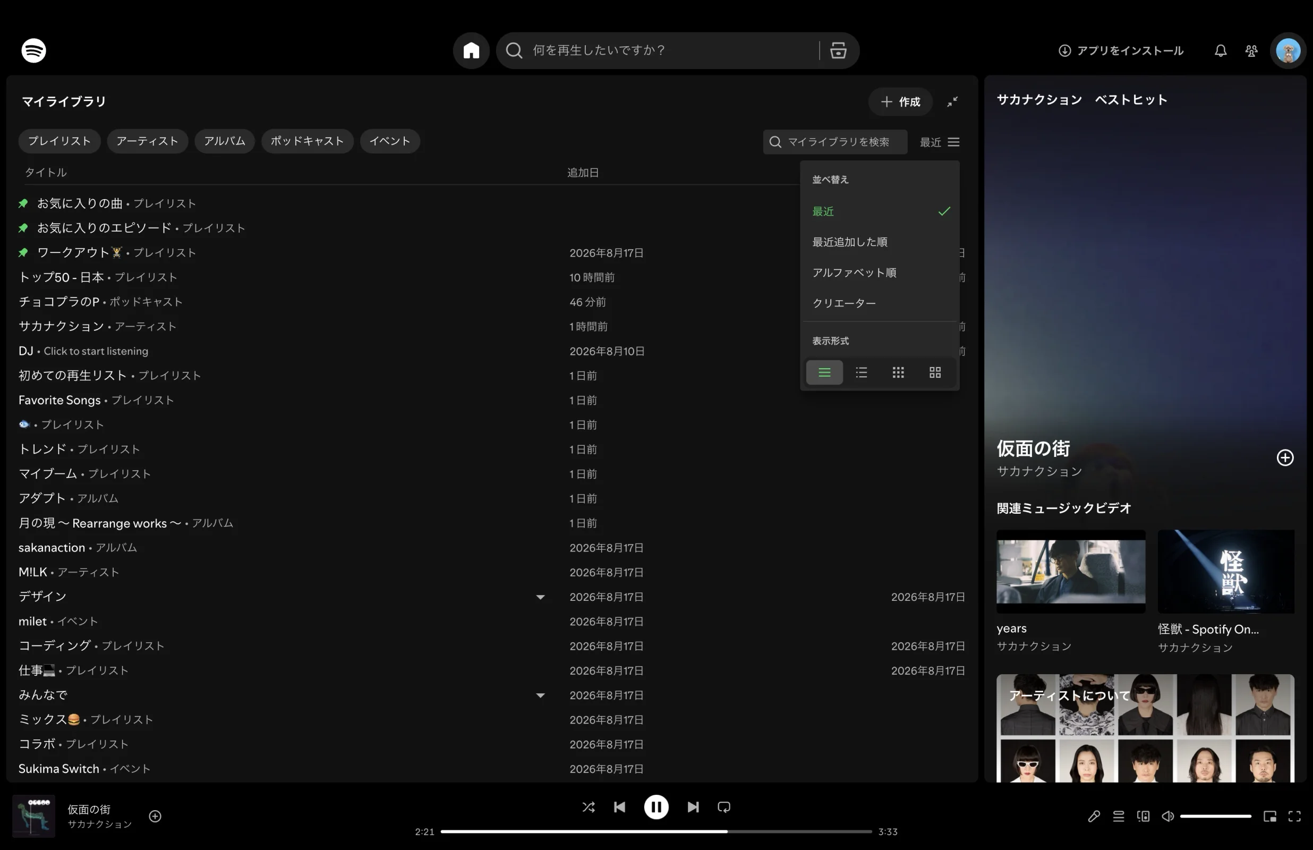1313x850 pixels.
Task: Open the play queue icon
Action: pyautogui.click(x=1118, y=816)
